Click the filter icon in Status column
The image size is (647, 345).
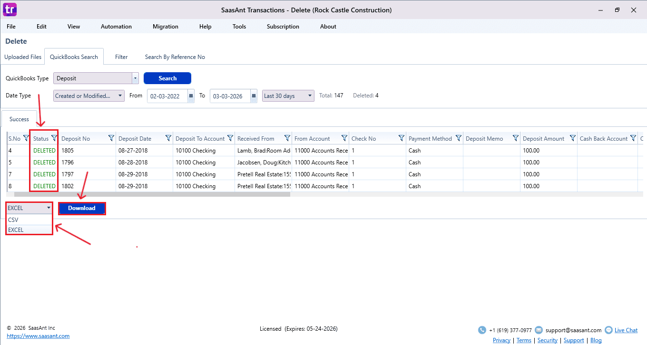point(54,138)
